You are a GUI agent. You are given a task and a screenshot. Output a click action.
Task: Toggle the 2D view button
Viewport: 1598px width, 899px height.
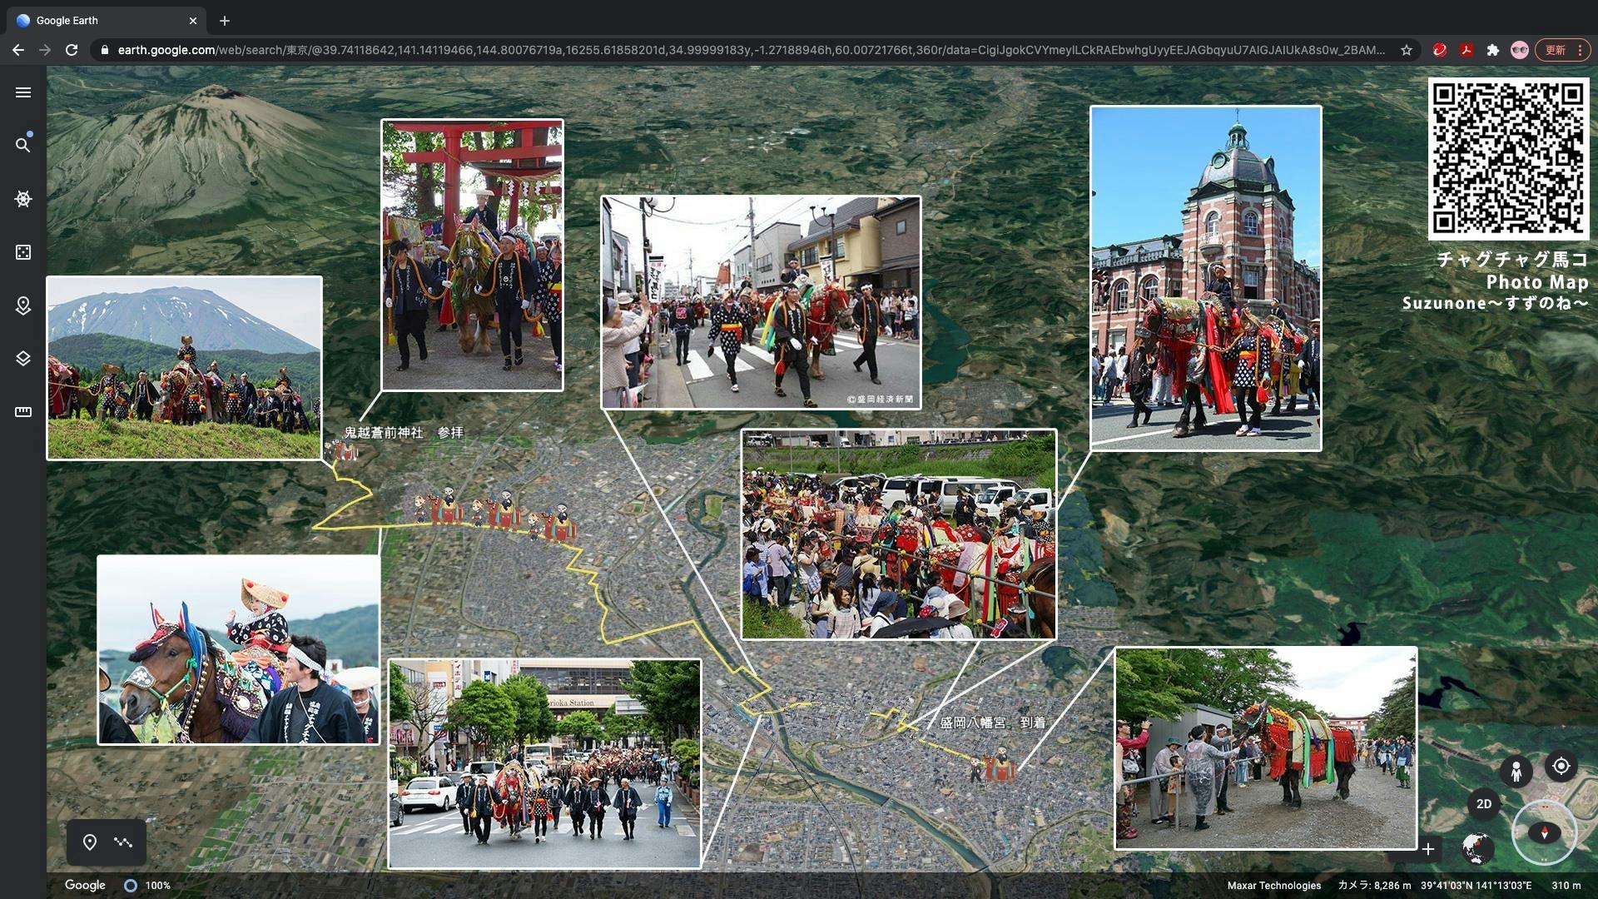[1483, 804]
